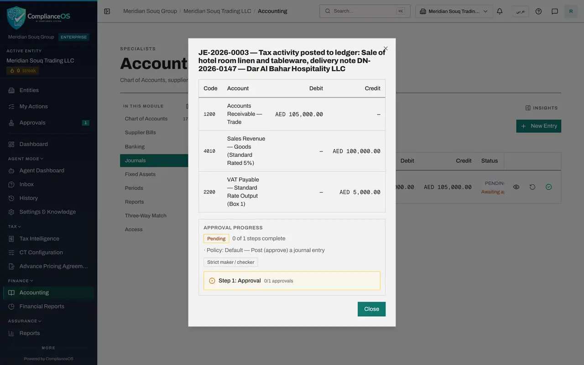
Task: Go to Dashboard in sidebar
Action: pyautogui.click(x=48, y=144)
